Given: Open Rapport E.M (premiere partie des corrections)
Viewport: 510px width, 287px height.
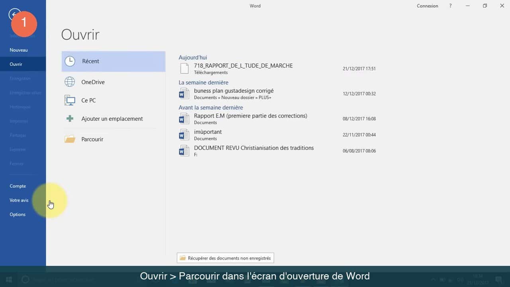Looking at the screenshot, I should tap(277, 119).
